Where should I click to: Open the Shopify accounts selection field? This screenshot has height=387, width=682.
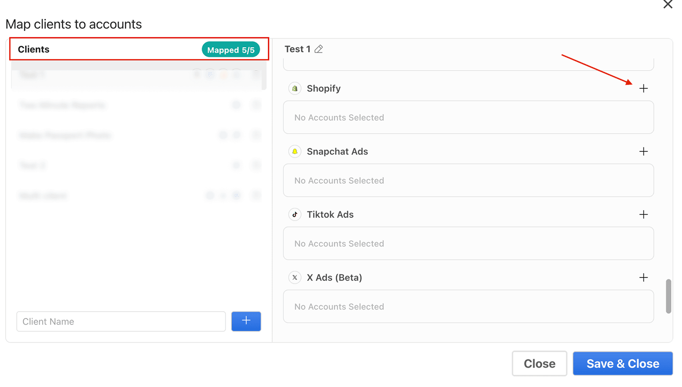(468, 117)
